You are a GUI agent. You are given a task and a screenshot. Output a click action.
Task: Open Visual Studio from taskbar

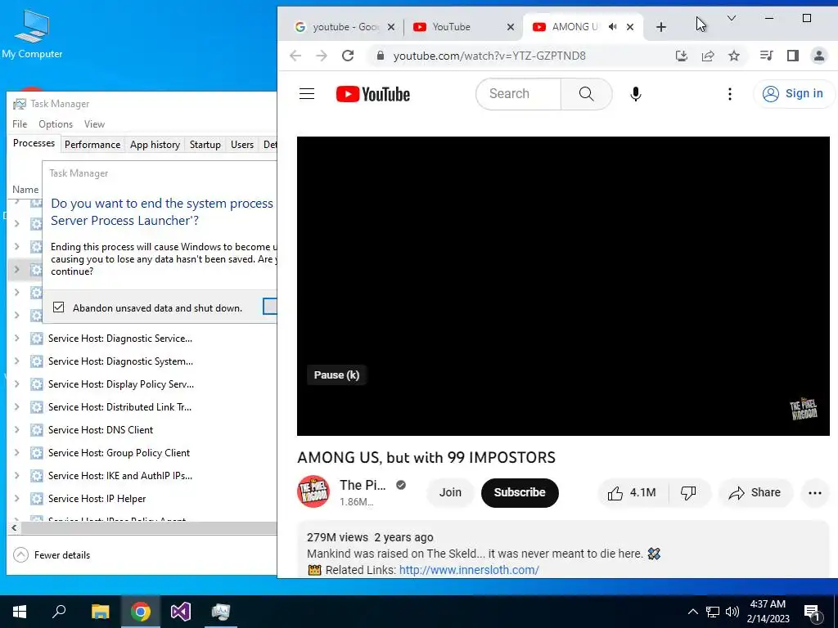coord(181,612)
